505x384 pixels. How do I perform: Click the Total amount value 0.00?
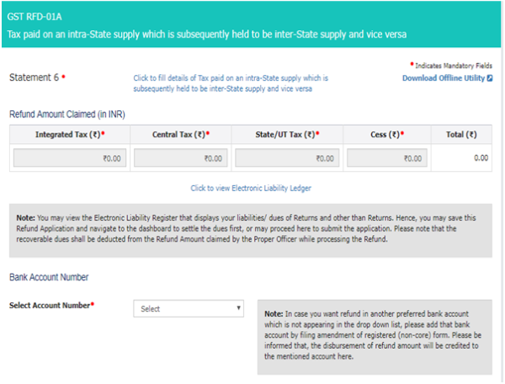(481, 157)
